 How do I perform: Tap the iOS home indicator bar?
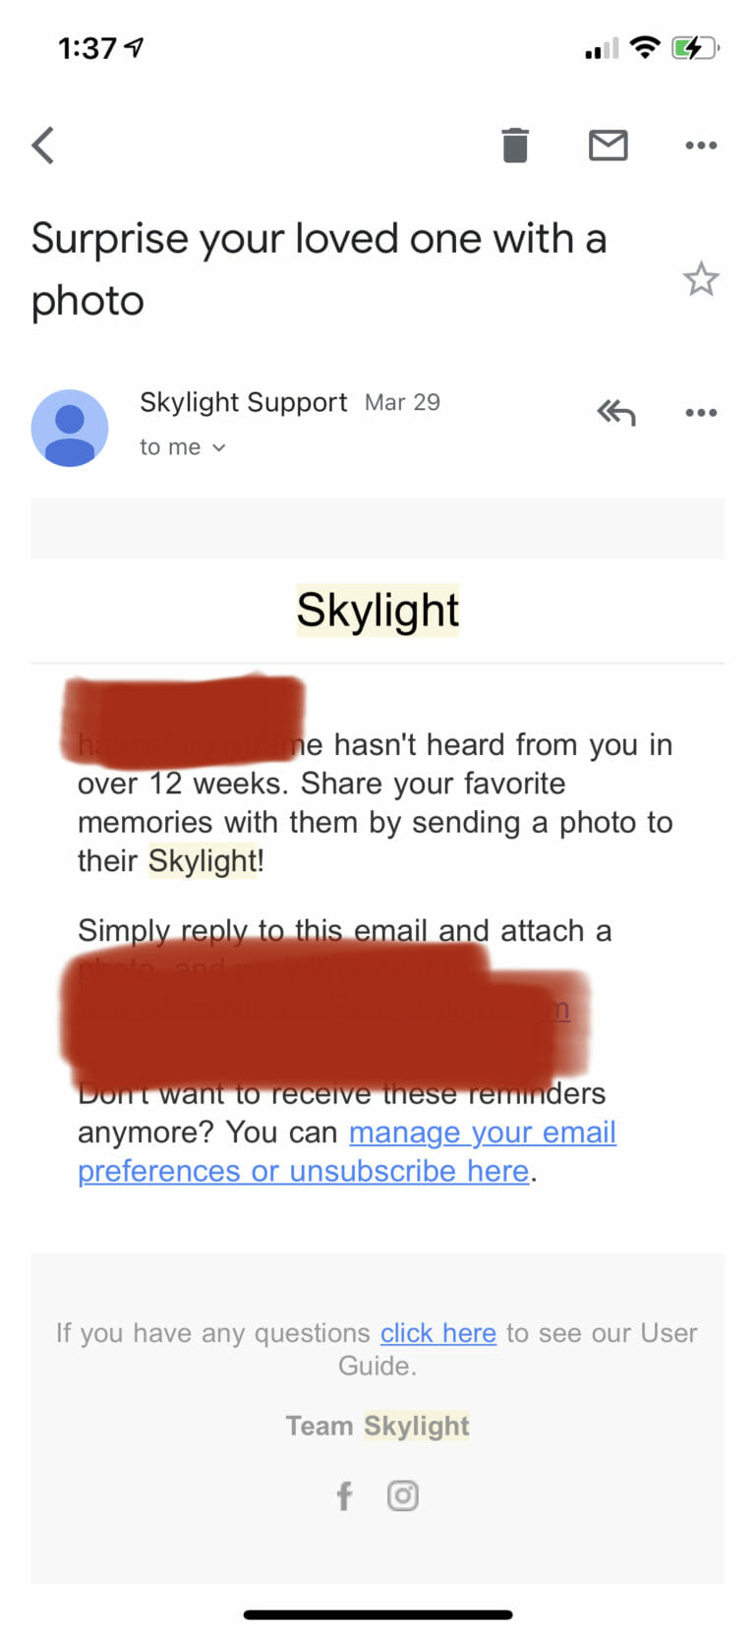tap(377, 1614)
